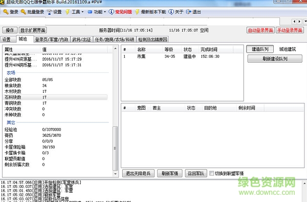Screen dimensions: 307x202
Task: Click the 召回军队 button
Action: pyautogui.click(x=196, y=173)
